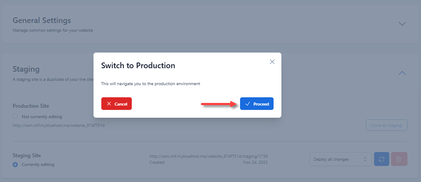The width and height of the screenshot is (421, 182).
Task: Open the Deploy all changes dropdown
Action: point(341,159)
